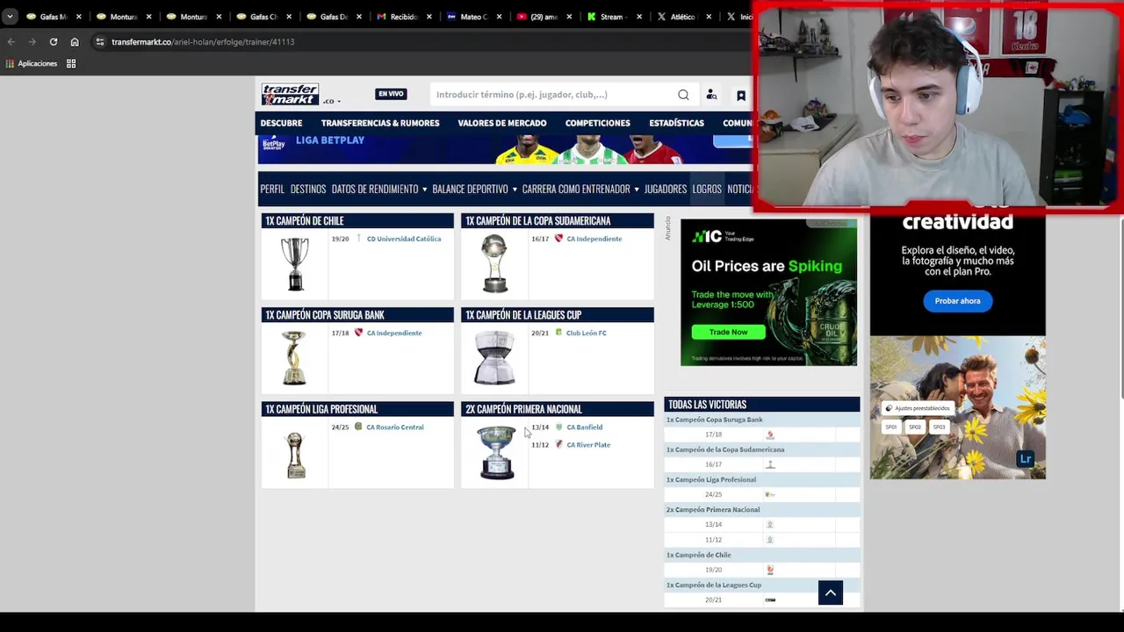The width and height of the screenshot is (1124, 632).
Task: Switch to the DESTINOS tab
Action: click(x=308, y=189)
